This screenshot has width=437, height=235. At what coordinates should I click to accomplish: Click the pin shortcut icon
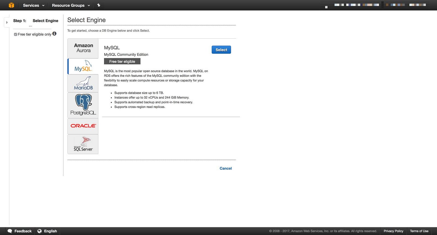click(99, 5)
